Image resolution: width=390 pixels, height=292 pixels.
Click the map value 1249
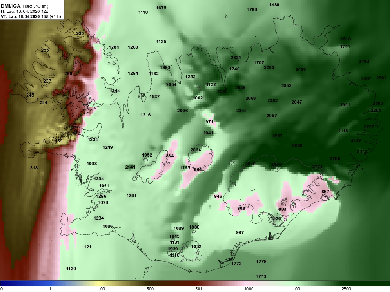(108, 147)
